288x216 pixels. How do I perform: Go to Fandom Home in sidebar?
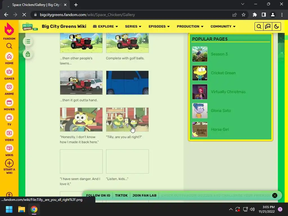click(9, 58)
